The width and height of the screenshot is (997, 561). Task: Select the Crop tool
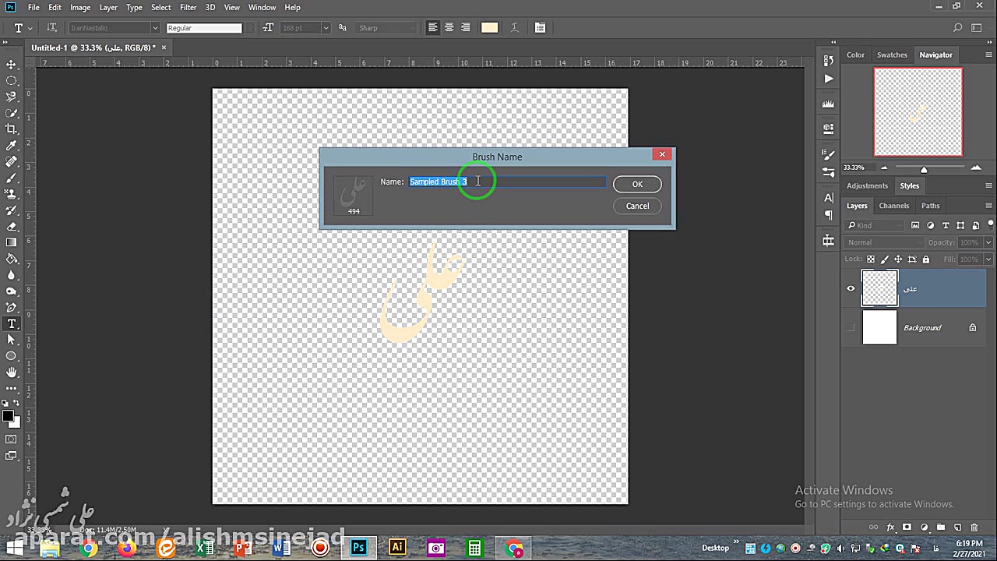[11, 129]
